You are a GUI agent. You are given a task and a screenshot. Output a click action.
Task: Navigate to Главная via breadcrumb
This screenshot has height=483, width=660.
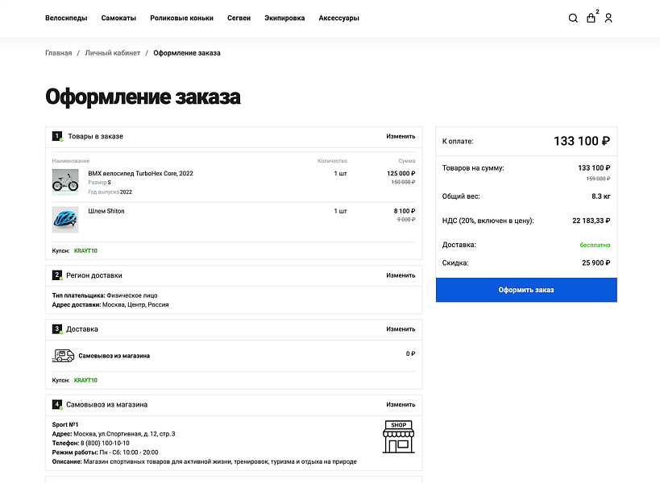click(x=57, y=52)
